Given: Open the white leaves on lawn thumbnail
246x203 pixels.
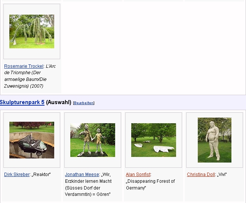Looking at the screenshot, I should [154, 140].
